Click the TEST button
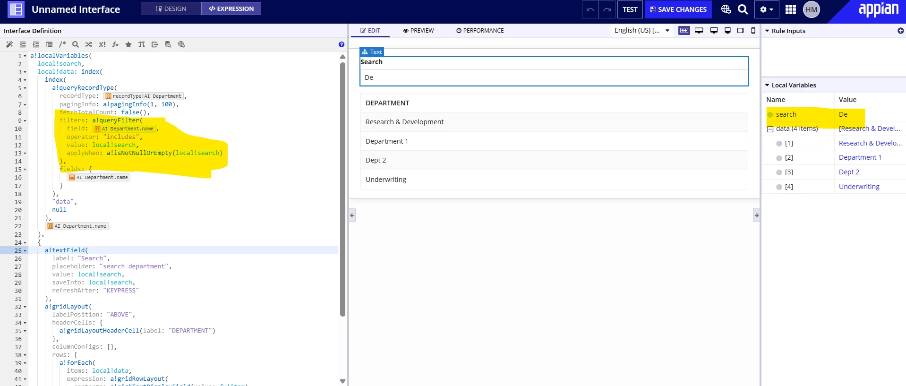The width and height of the screenshot is (906, 386). point(630,9)
